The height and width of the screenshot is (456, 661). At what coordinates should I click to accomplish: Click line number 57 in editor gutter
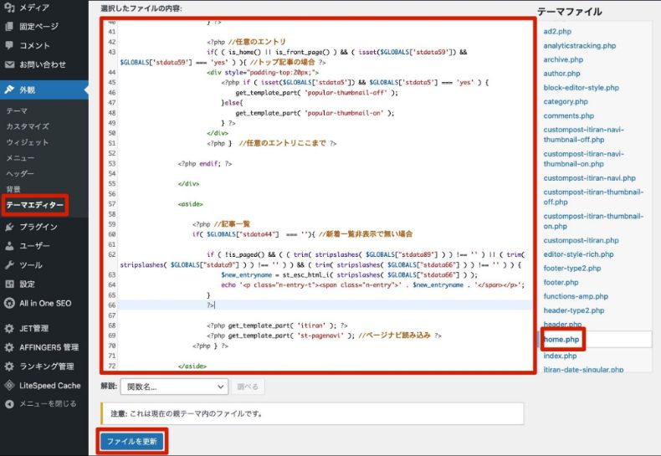(112, 204)
